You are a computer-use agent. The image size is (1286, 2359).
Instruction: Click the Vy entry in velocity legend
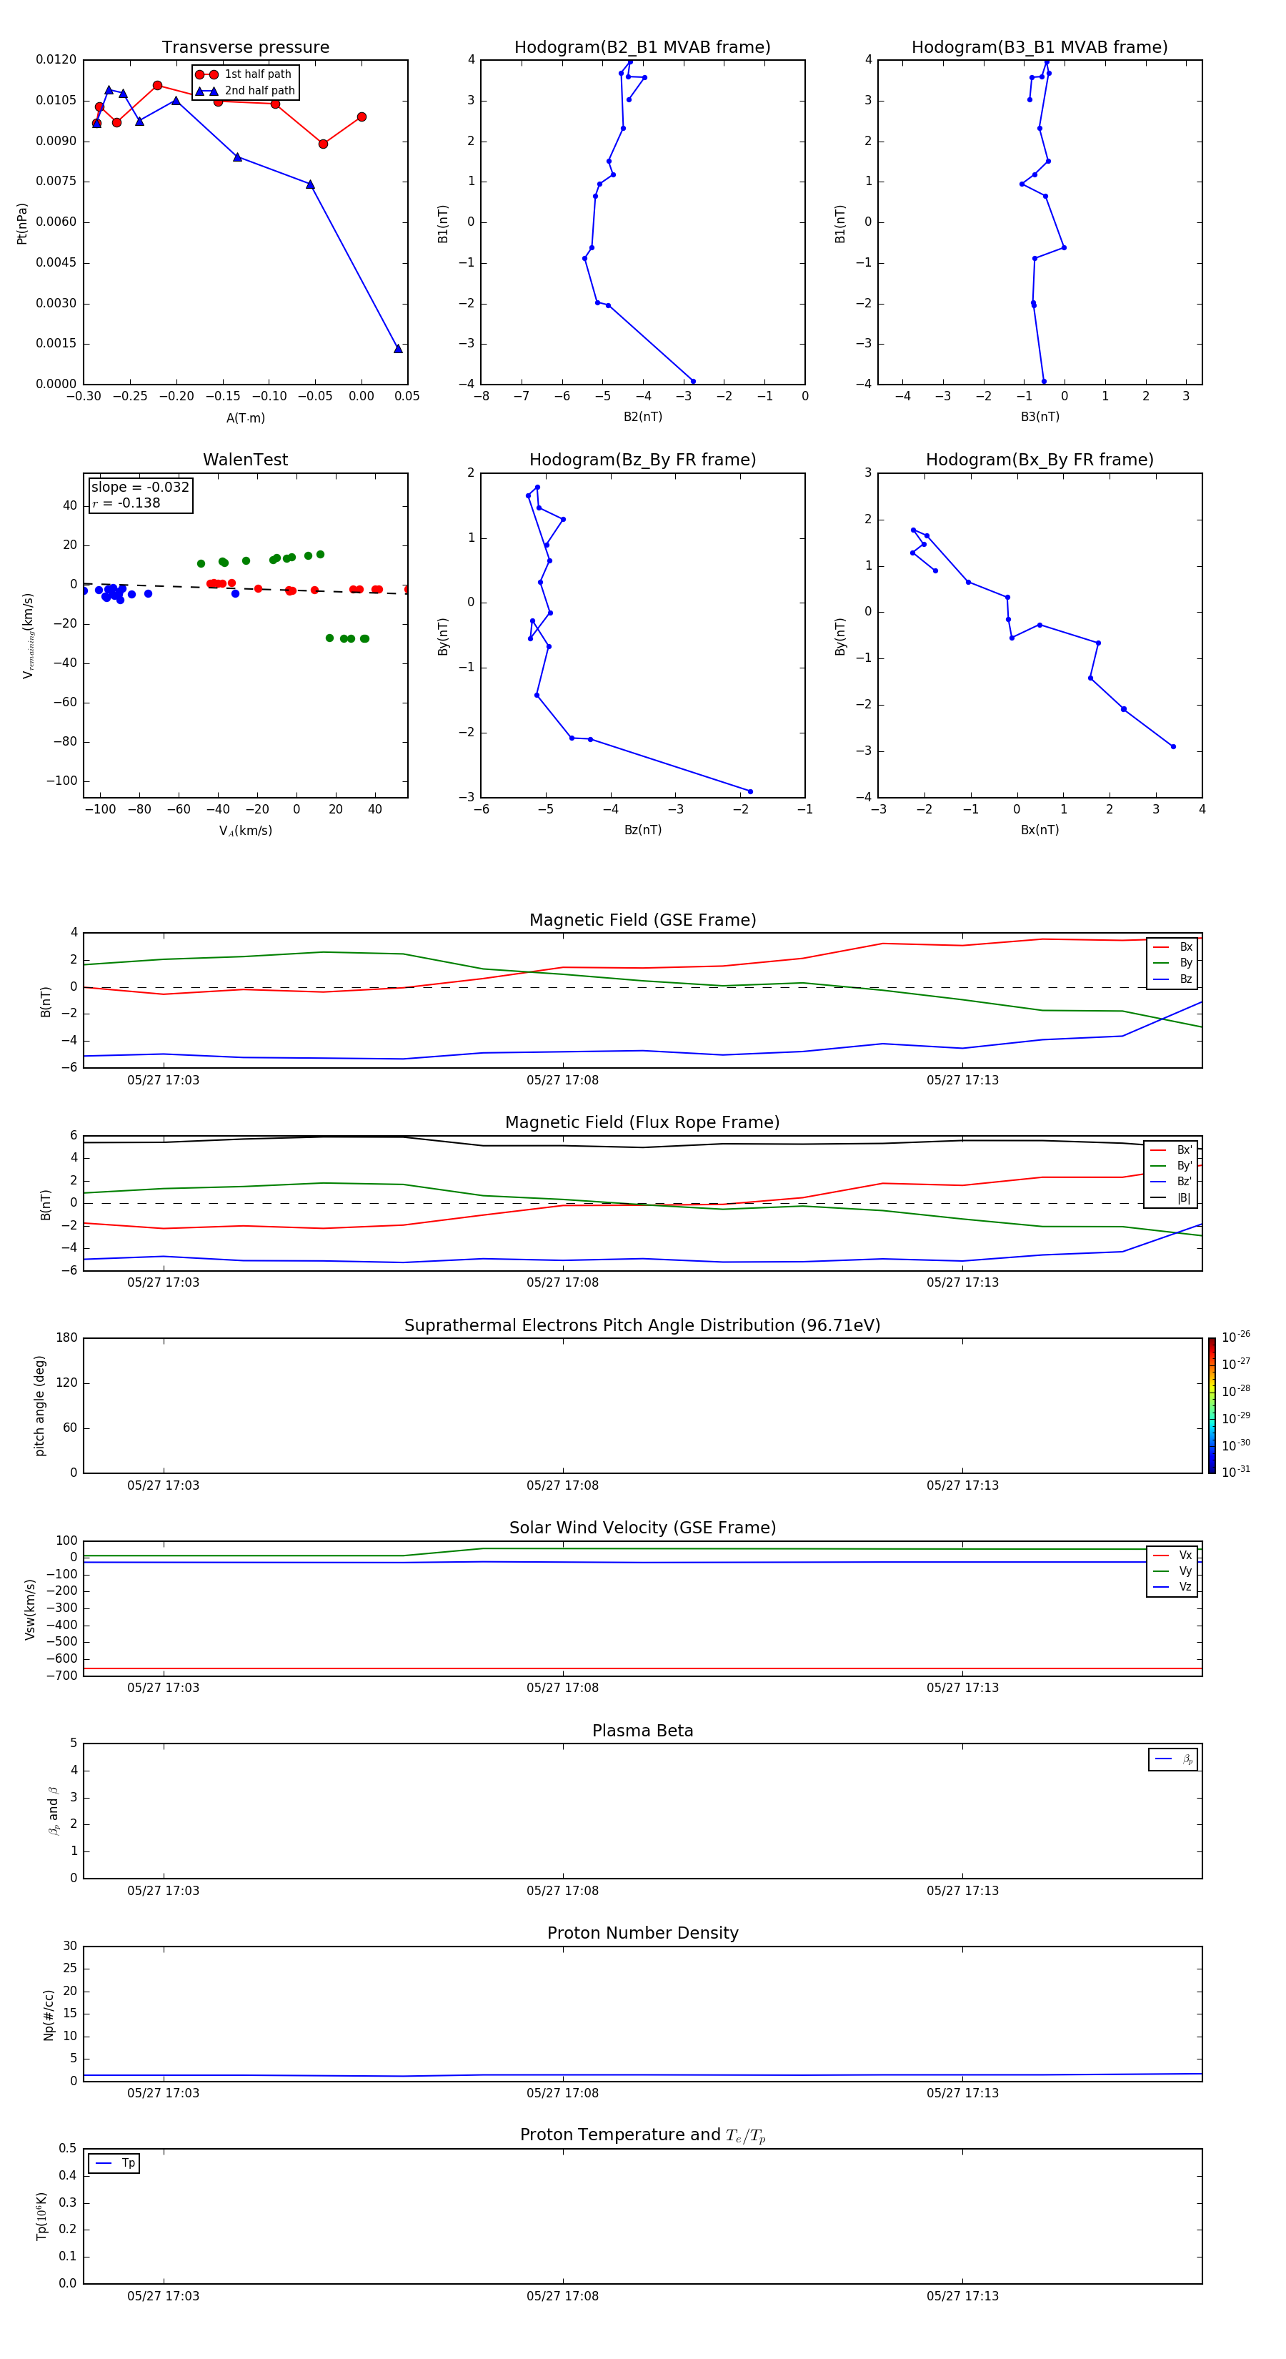(1172, 1571)
